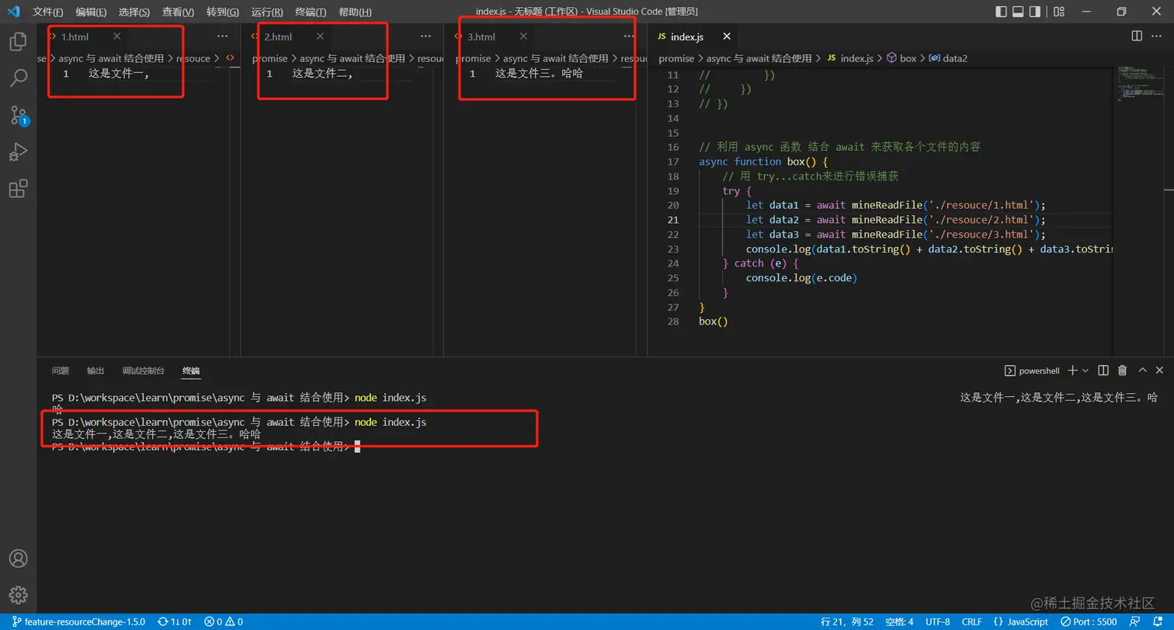
Task: Open the 终端(T) menu
Action: 311,12
